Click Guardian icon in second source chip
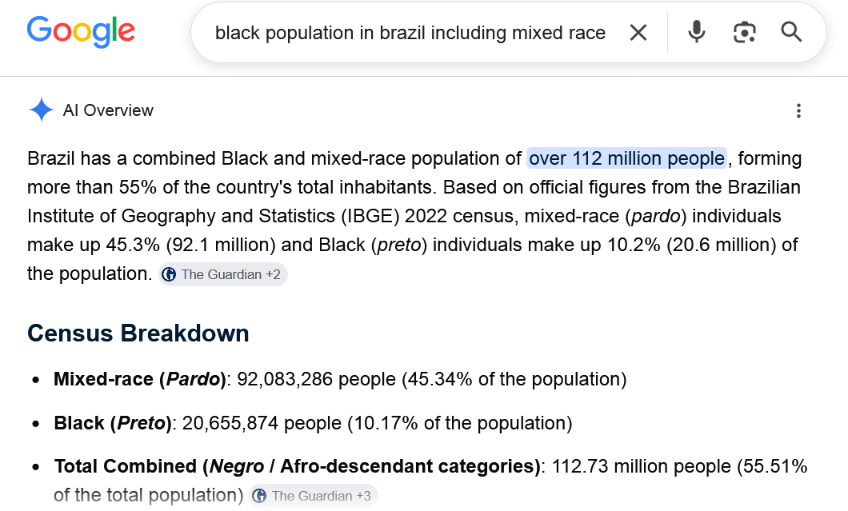The width and height of the screenshot is (848, 511). tap(259, 496)
